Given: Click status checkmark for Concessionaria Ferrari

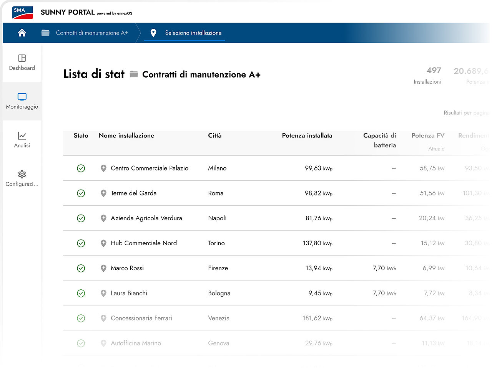Looking at the screenshot, I should pyautogui.click(x=81, y=318).
